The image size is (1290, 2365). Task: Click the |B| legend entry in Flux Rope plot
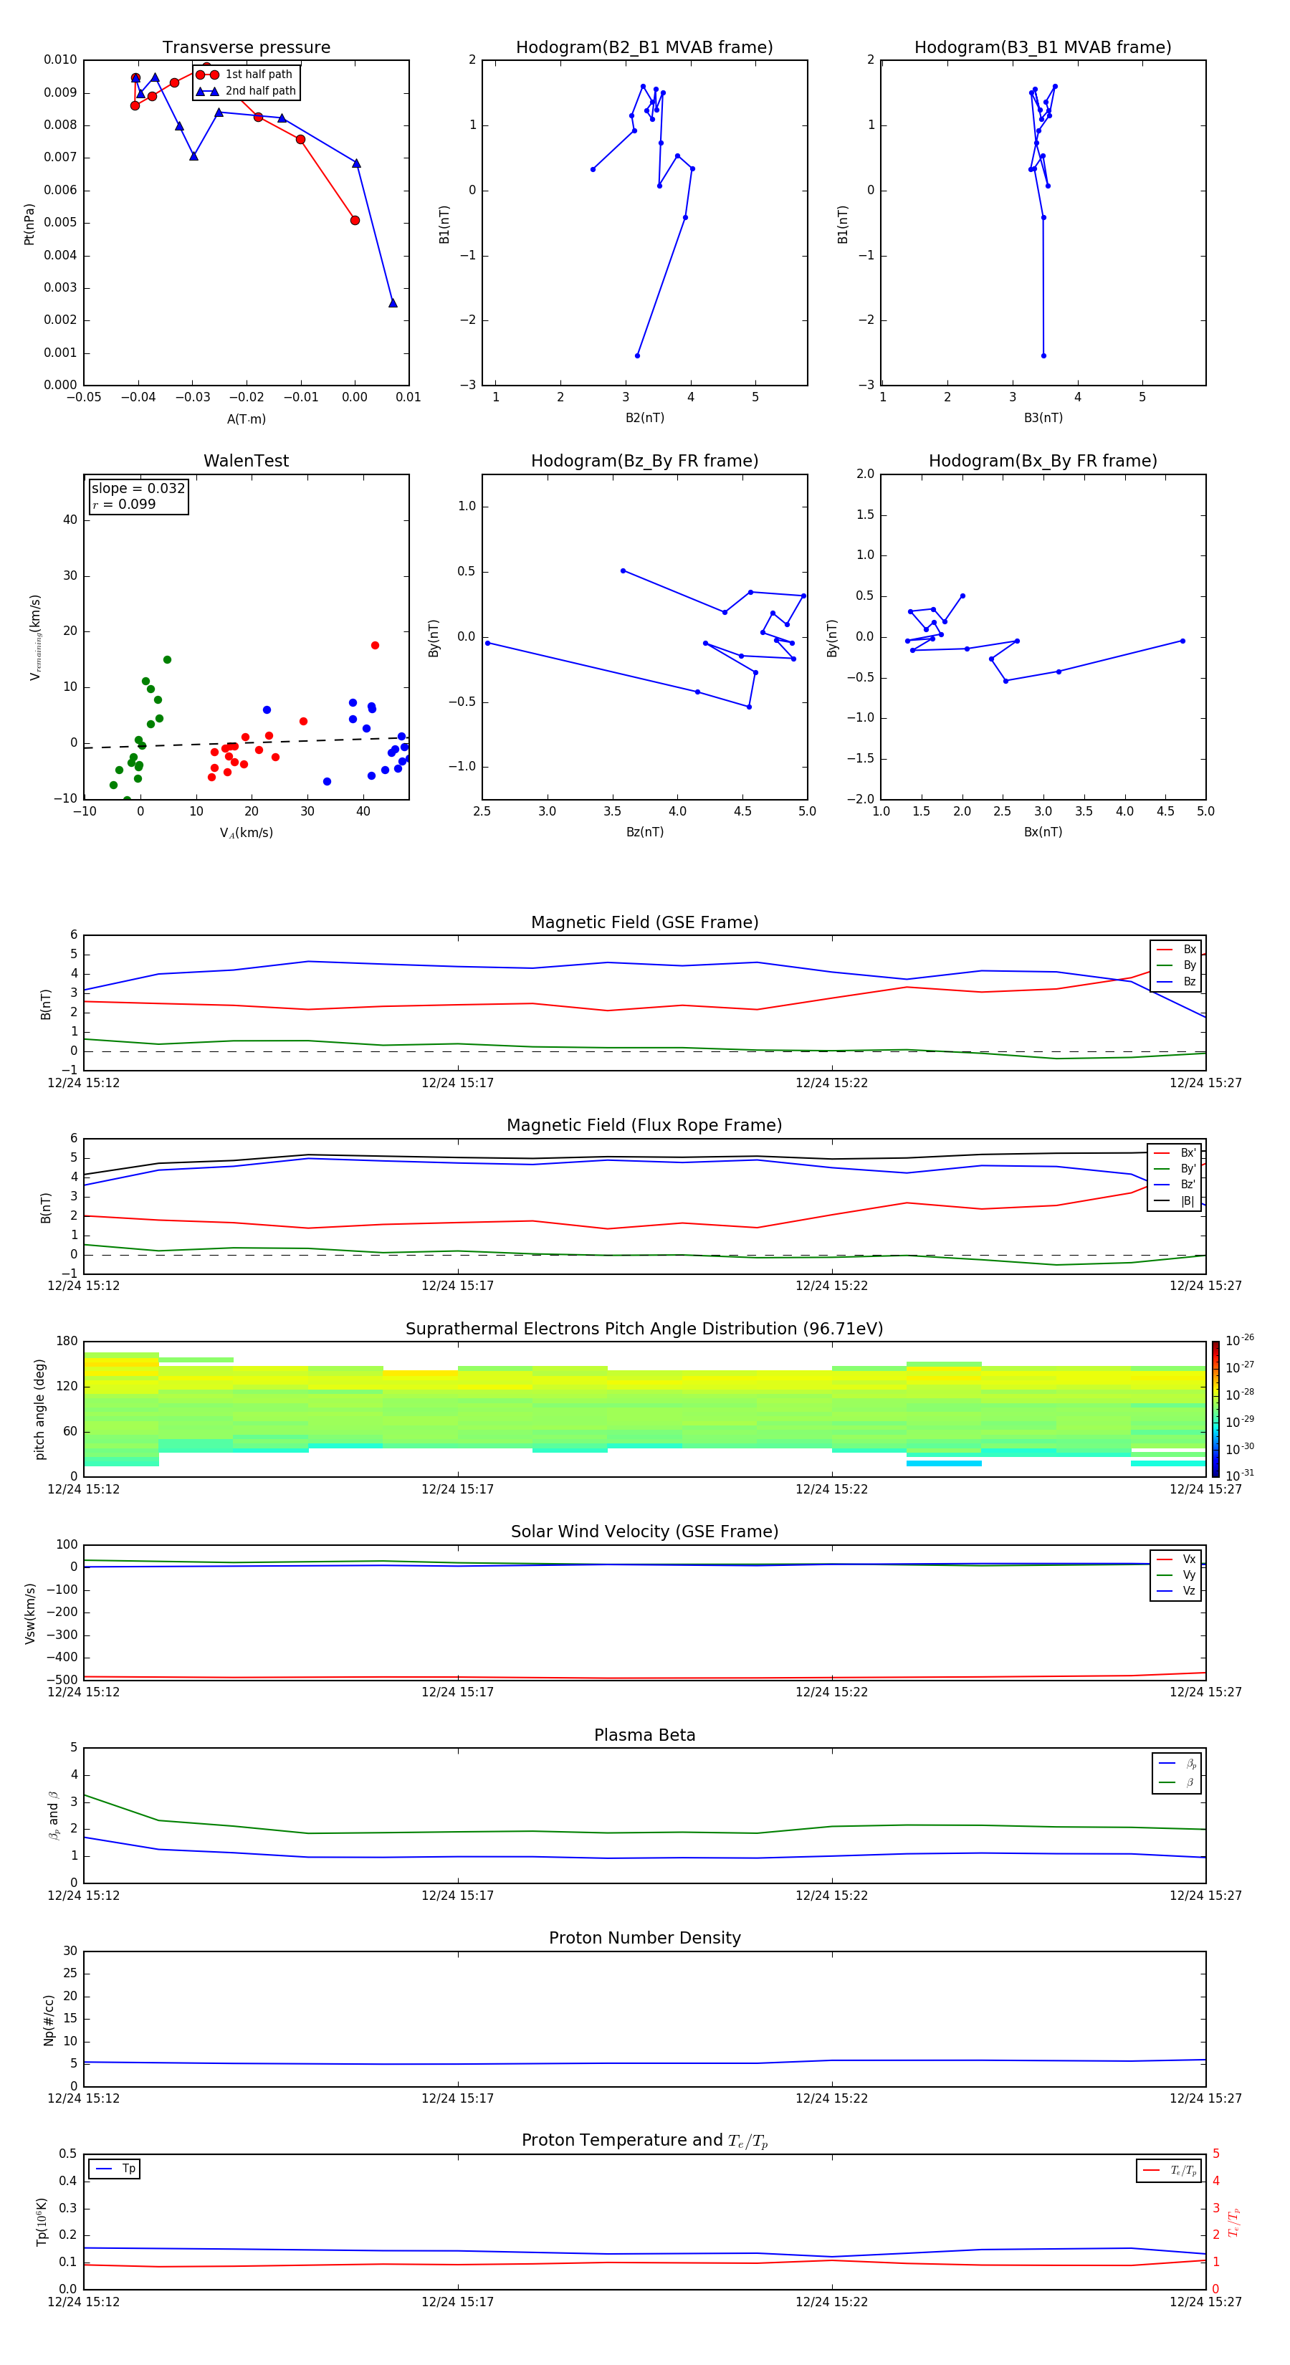click(x=1175, y=1201)
